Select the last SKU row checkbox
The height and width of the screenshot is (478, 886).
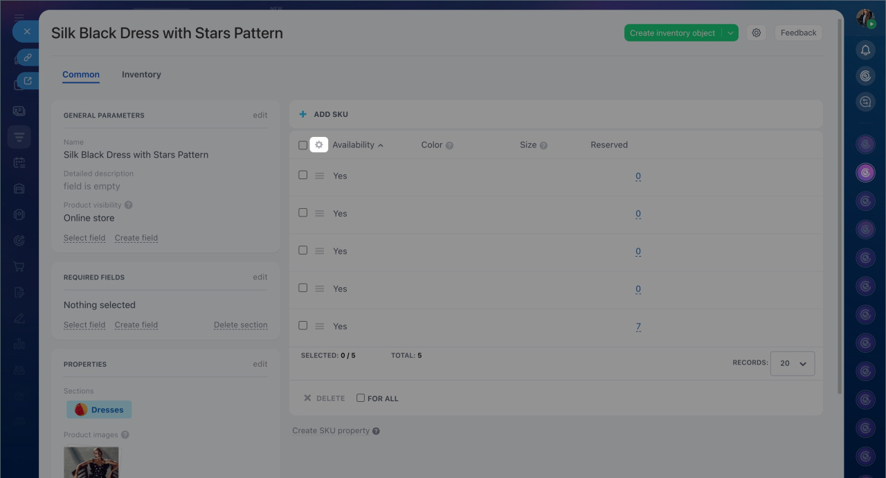(x=302, y=325)
